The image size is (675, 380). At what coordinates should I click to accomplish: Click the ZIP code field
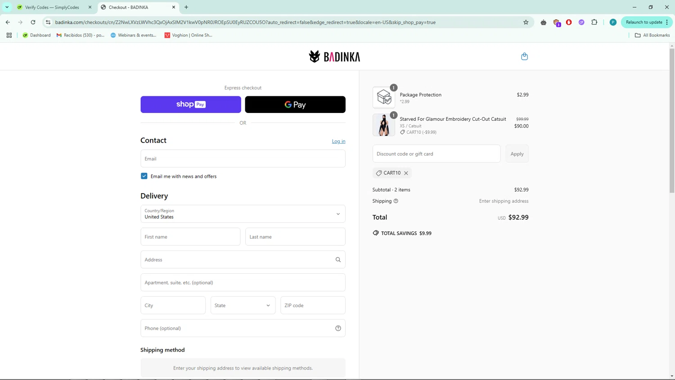tap(313, 305)
